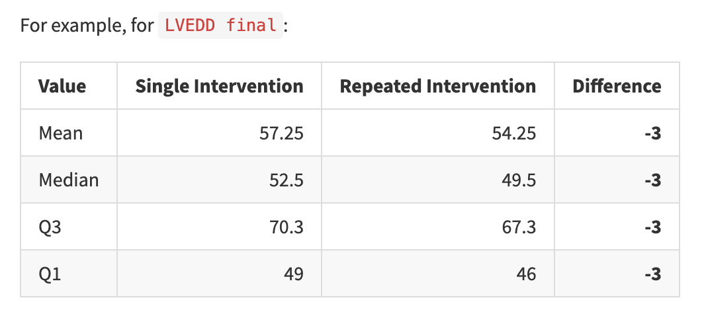The width and height of the screenshot is (708, 312).
Task: Select the 49.5 cell in Median row
Action: [518, 180]
